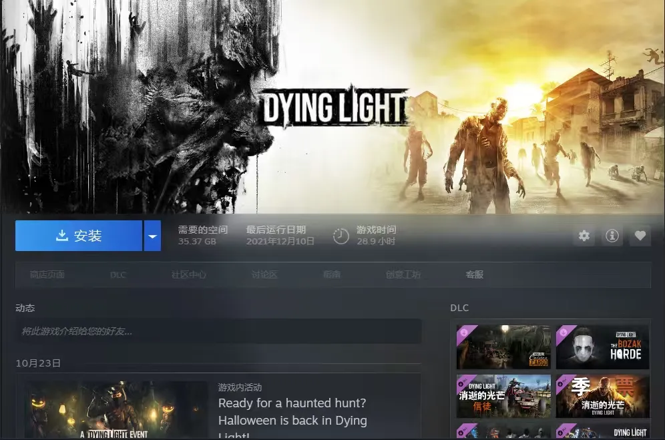Select the 创意工坊 workshop tab

pos(403,274)
